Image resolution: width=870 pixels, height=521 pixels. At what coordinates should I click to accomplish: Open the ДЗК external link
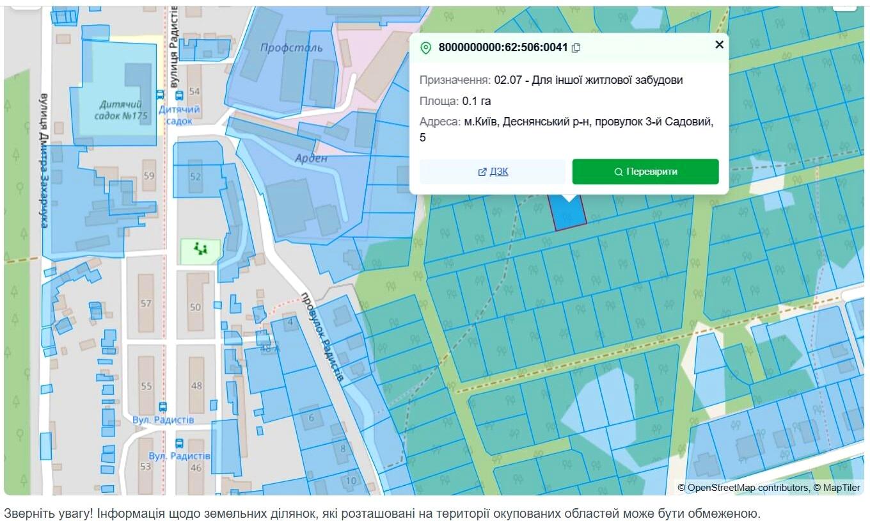(x=493, y=172)
